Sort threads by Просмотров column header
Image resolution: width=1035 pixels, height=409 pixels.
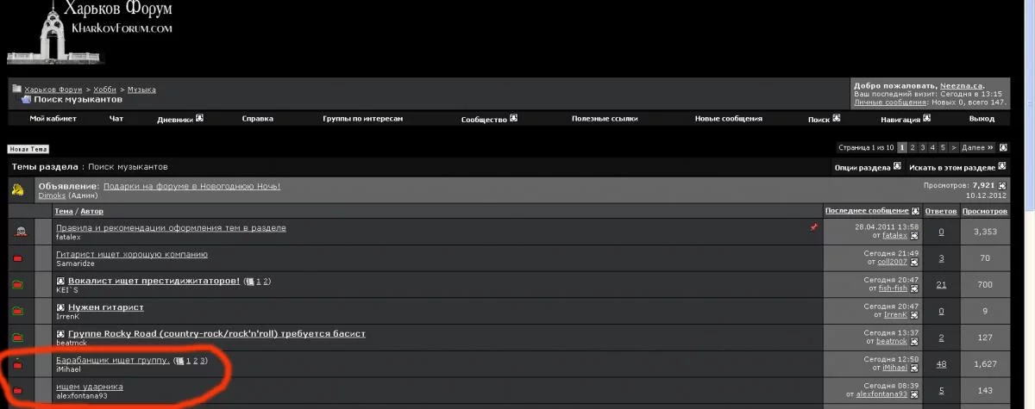click(985, 211)
